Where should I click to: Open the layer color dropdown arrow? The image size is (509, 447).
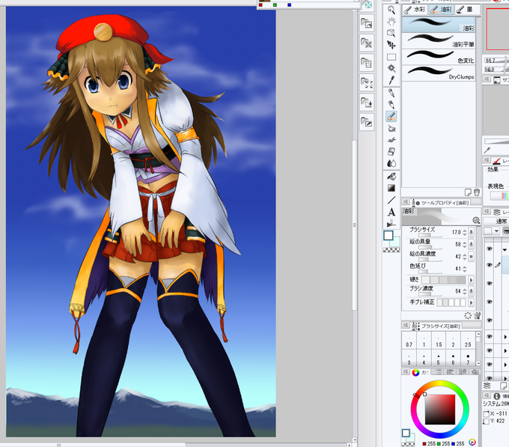click(x=496, y=231)
